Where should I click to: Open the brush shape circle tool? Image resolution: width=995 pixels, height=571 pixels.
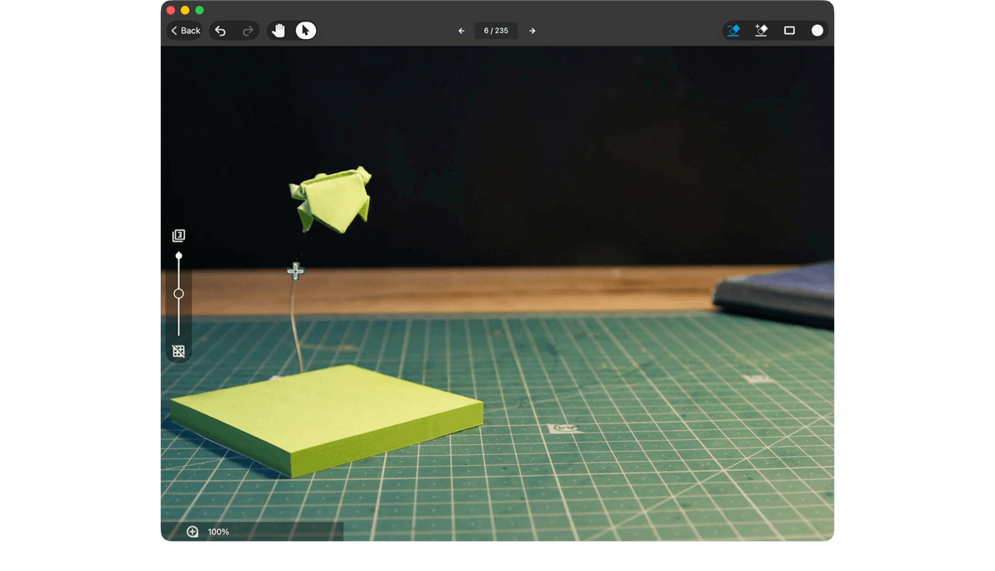coord(817,30)
